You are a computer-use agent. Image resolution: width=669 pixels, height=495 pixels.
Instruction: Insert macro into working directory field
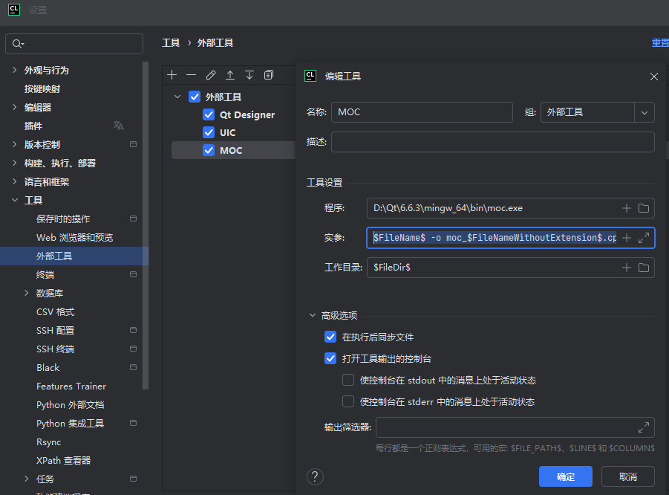tap(627, 268)
